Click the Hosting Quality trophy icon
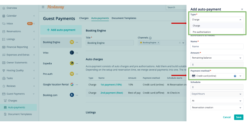 click(4, 70)
